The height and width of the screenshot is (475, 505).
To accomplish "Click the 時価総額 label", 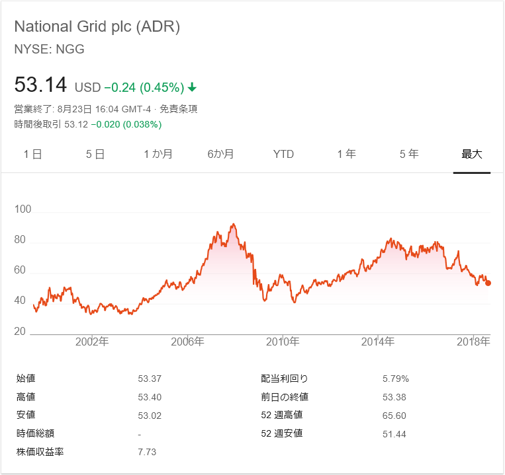I will [x=36, y=433].
